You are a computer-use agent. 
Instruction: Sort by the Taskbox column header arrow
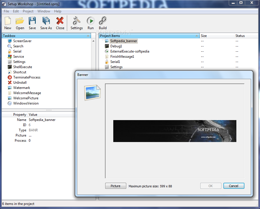click(x=88, y=36)
